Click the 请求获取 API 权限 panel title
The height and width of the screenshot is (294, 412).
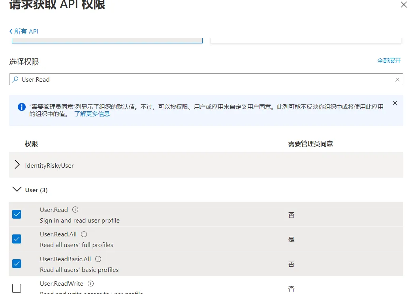(57, 5)
